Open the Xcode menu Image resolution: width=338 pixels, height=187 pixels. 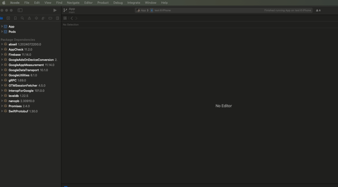tap(15, 3)
